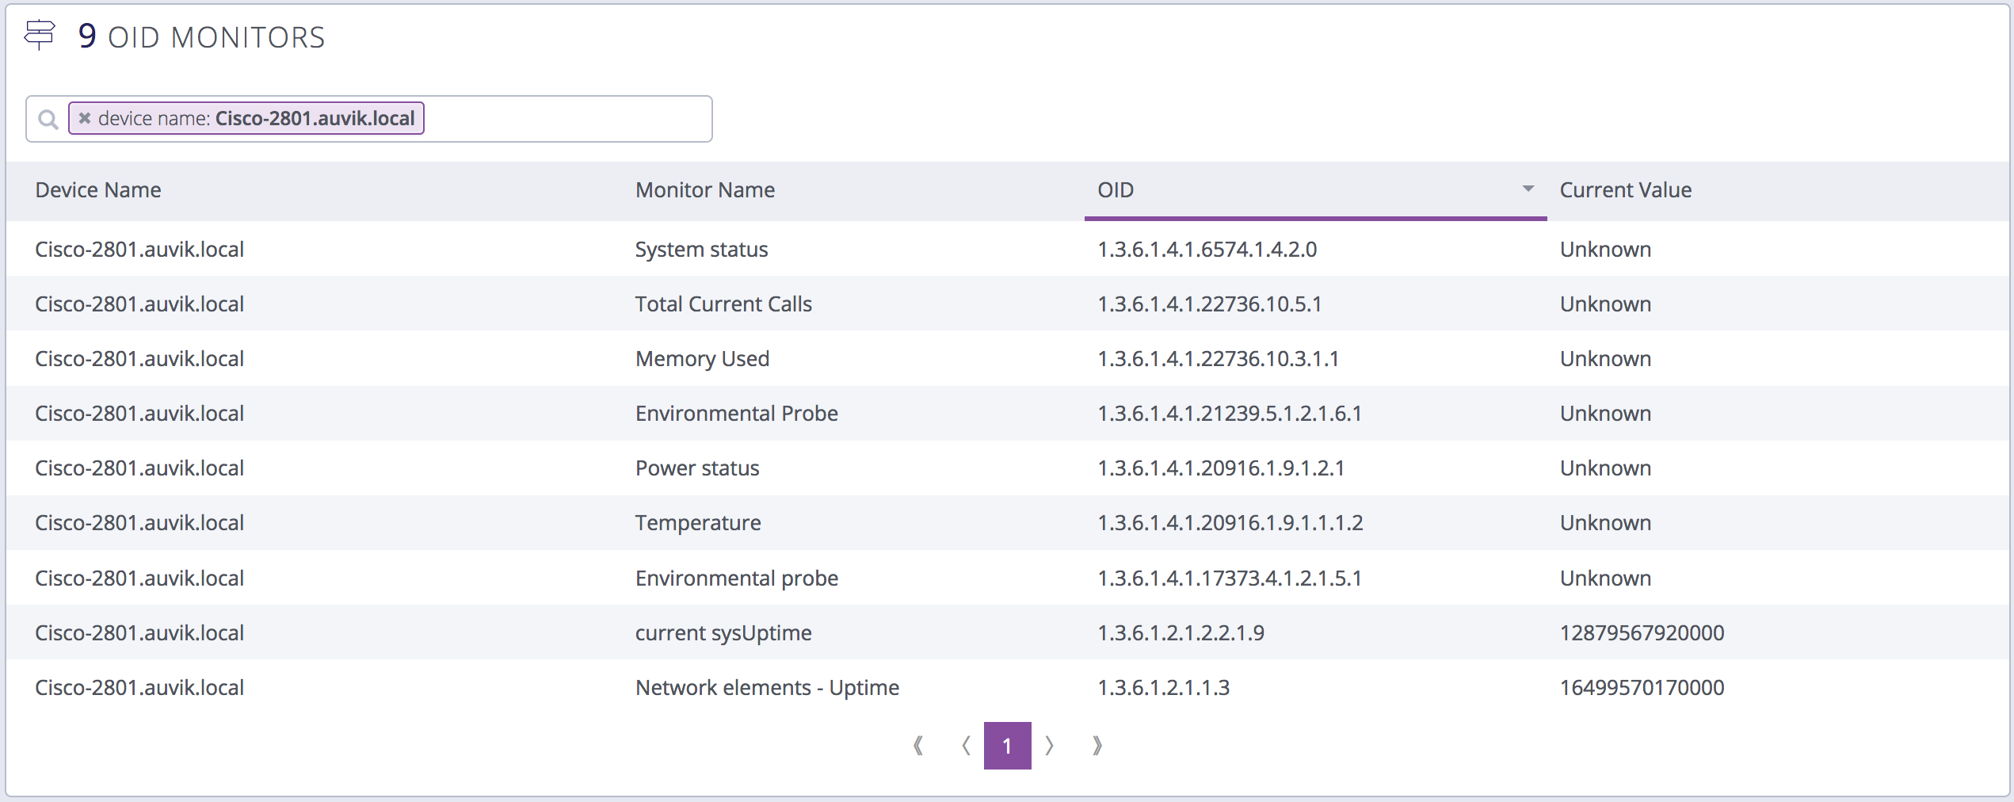This screenshot has width=2014, height=802.
Task: Click OID 1.3.6.1.4.1.6574.1.4.2.0
Action: [1207, 250]
